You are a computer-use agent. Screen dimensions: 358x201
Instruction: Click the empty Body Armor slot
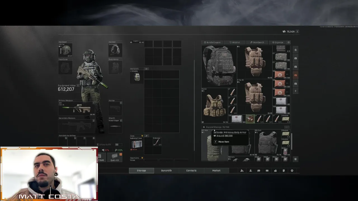point(115,68)
